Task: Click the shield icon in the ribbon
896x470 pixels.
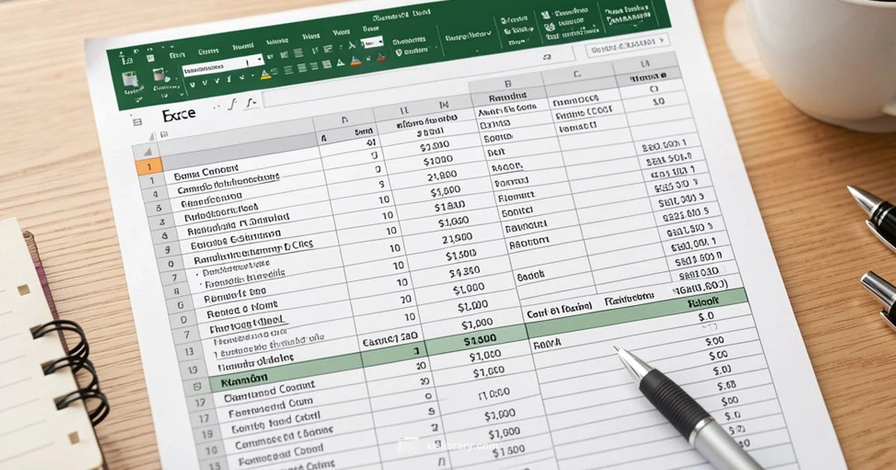Action: [399, 53]
